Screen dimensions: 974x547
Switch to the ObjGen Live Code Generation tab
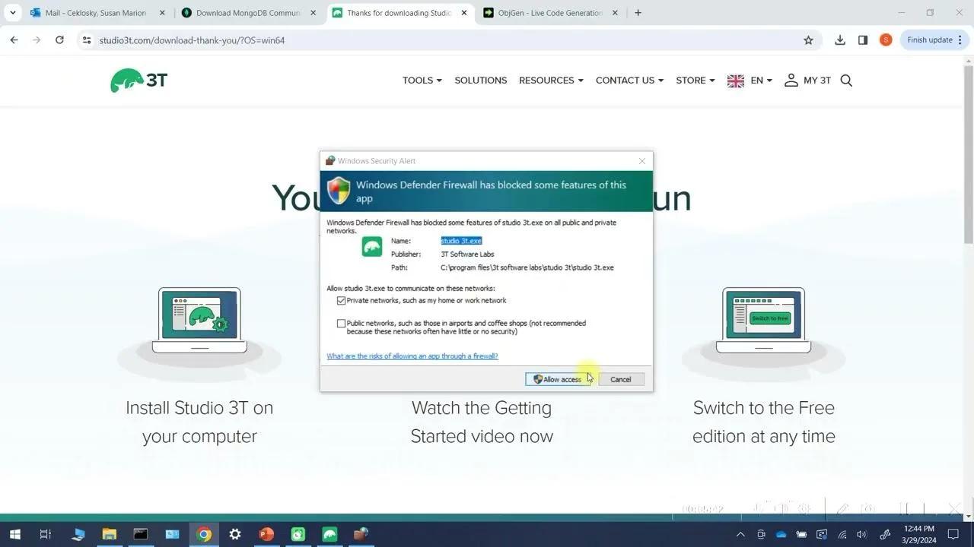pyautogui.click(x=549, y=13)
